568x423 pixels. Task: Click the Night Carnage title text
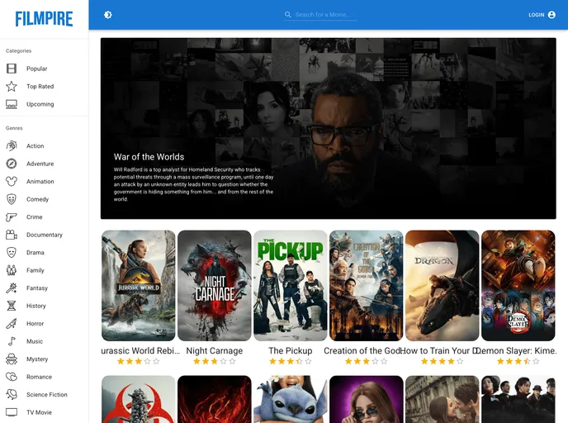[x=215, y=350]
